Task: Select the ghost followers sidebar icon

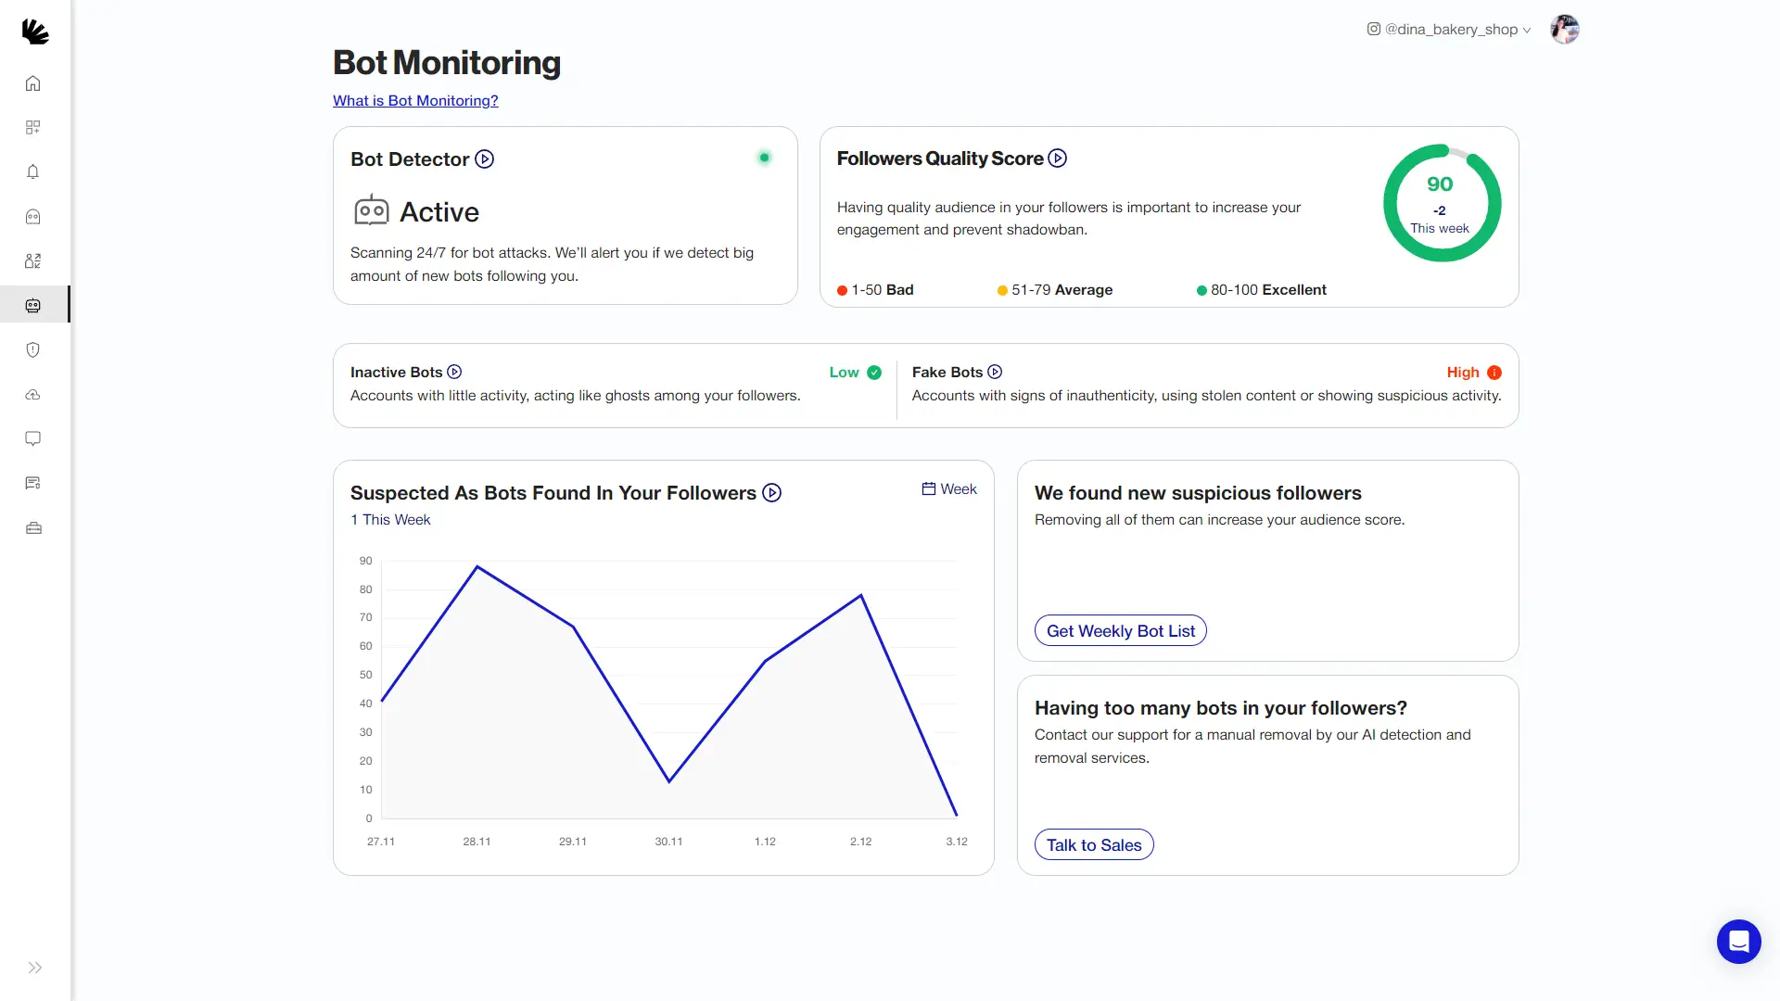Action: (x=32, y=216)
